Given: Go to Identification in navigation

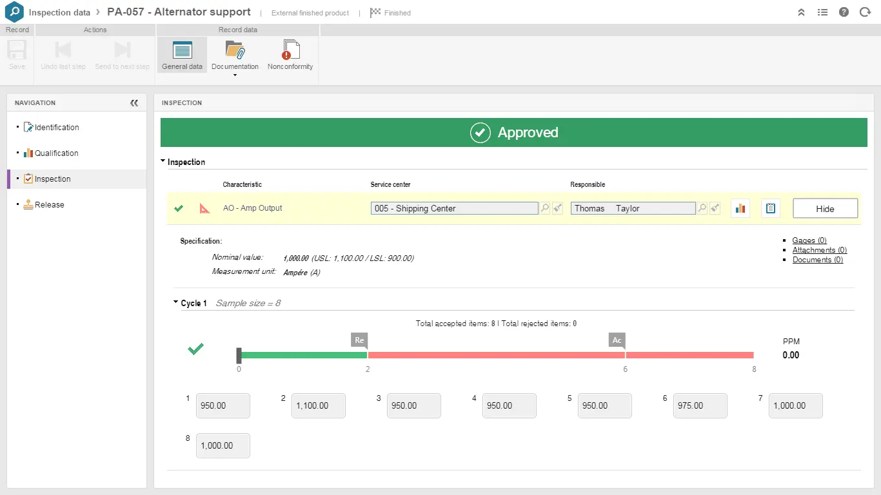Looking at the screenshot, I should click(57, 128).
